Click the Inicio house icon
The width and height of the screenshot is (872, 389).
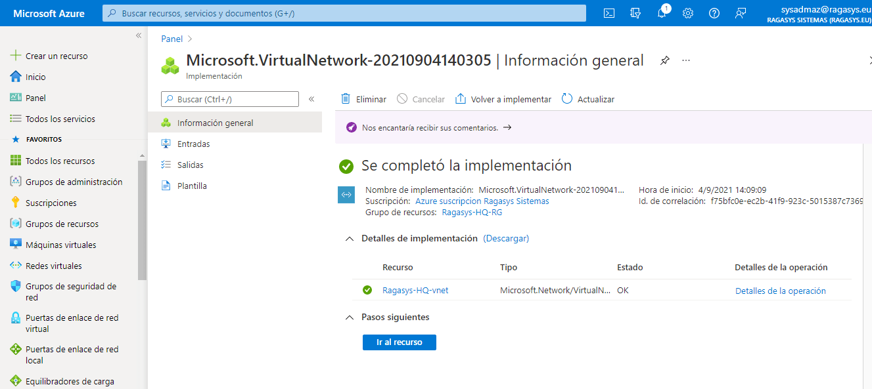point(16,77)
